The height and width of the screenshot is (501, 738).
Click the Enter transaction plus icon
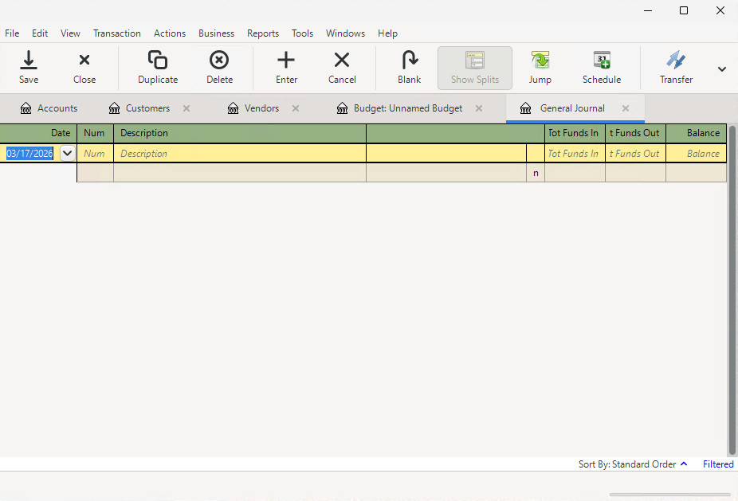point(286,61)
